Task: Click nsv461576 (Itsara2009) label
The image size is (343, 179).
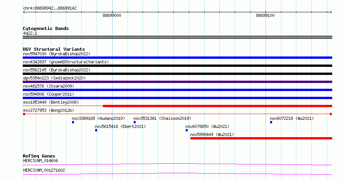Action: pyautogui.click(x=49, y=86)
